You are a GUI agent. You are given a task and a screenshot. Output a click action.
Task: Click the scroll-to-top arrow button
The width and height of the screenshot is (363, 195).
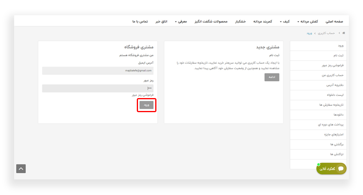(21, 168)
